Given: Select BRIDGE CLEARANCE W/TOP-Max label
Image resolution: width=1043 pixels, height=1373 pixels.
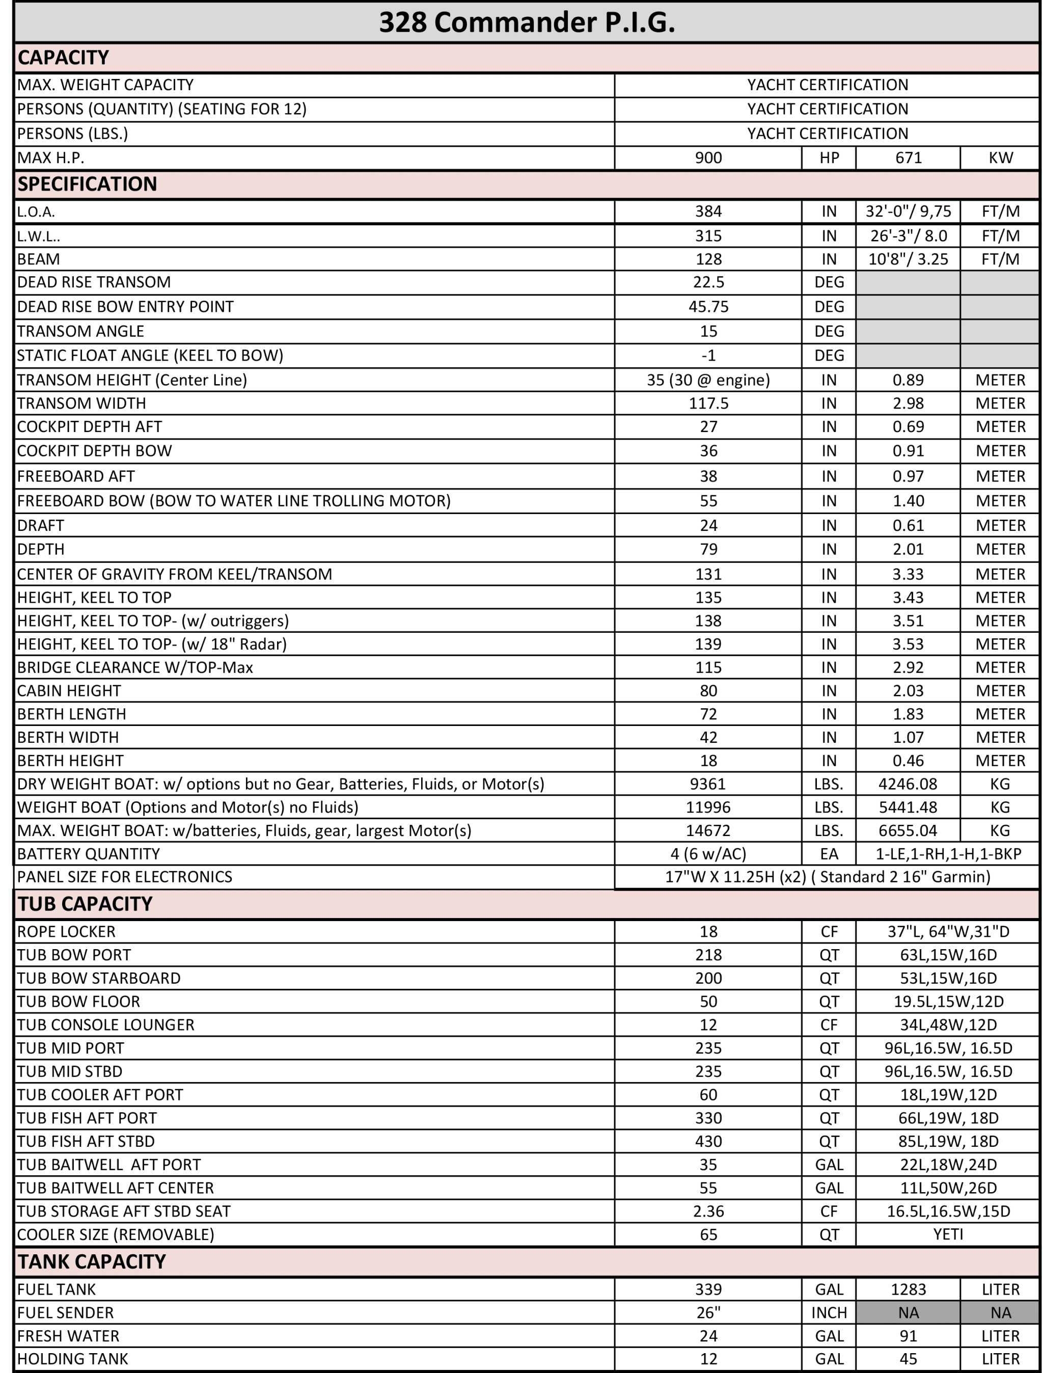Looking at the screenshot, I should click(x=135, y=667).
